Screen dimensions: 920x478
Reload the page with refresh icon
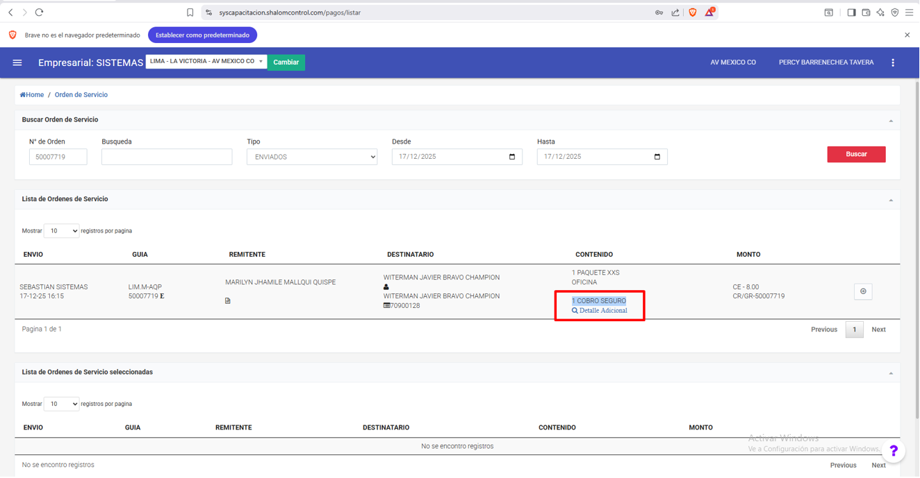[39, 12]
